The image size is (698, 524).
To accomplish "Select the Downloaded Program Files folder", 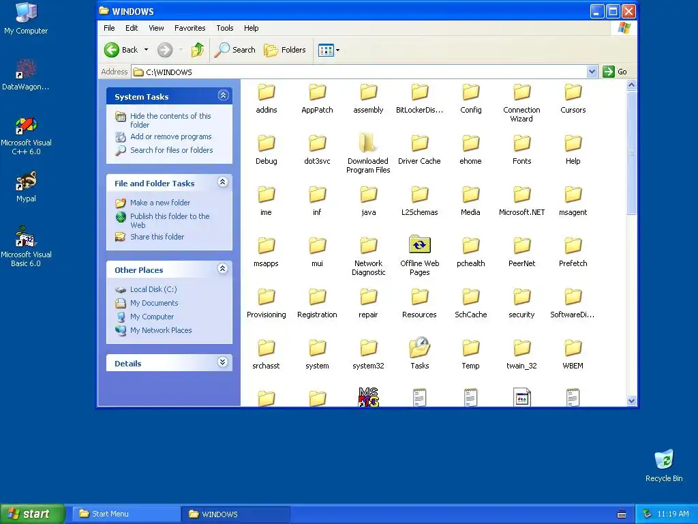I will (368, 153).
